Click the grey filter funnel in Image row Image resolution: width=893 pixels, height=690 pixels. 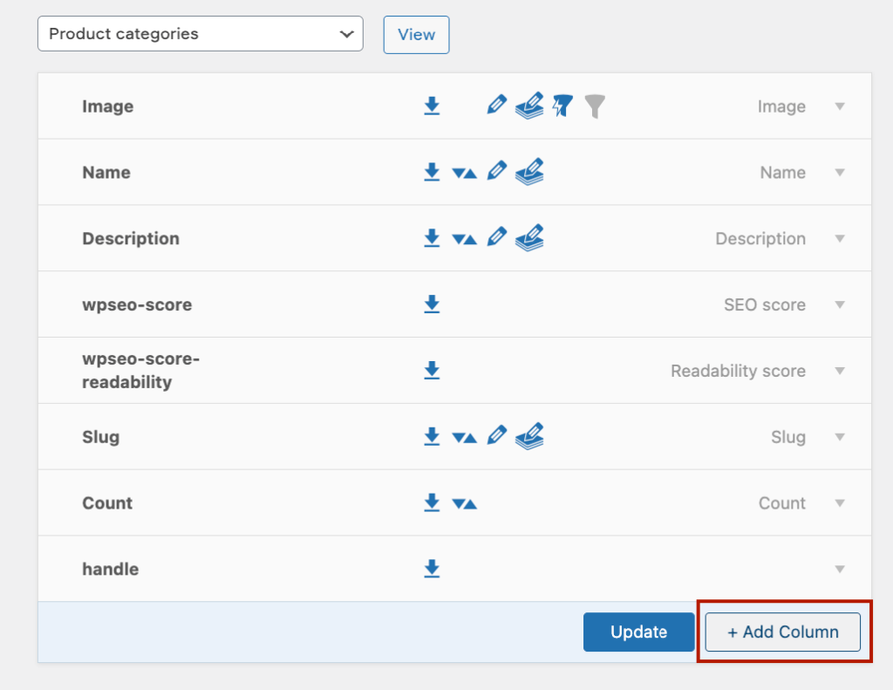[595, 106]
